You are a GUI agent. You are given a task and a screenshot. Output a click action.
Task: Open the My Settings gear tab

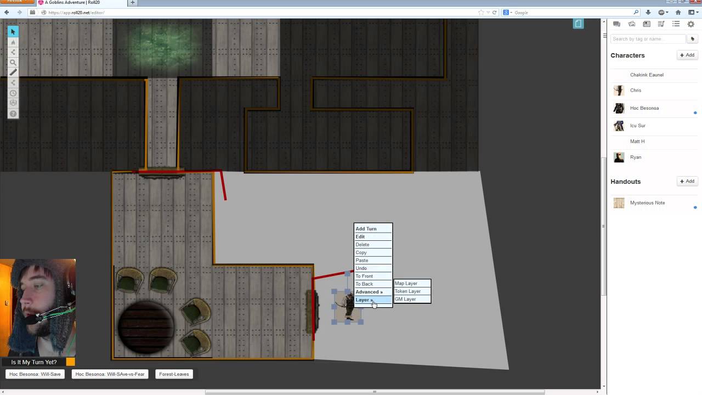[690, 24]
